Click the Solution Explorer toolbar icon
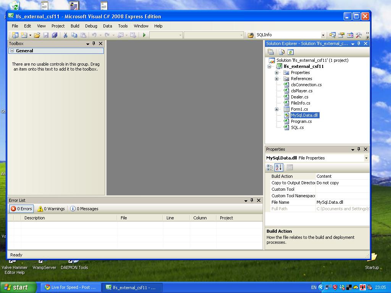Image resolution: width=391 pixels, height=293 pixels. pos(333,35)
